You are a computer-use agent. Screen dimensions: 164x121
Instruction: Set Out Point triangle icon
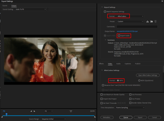[x=34, y=111]
